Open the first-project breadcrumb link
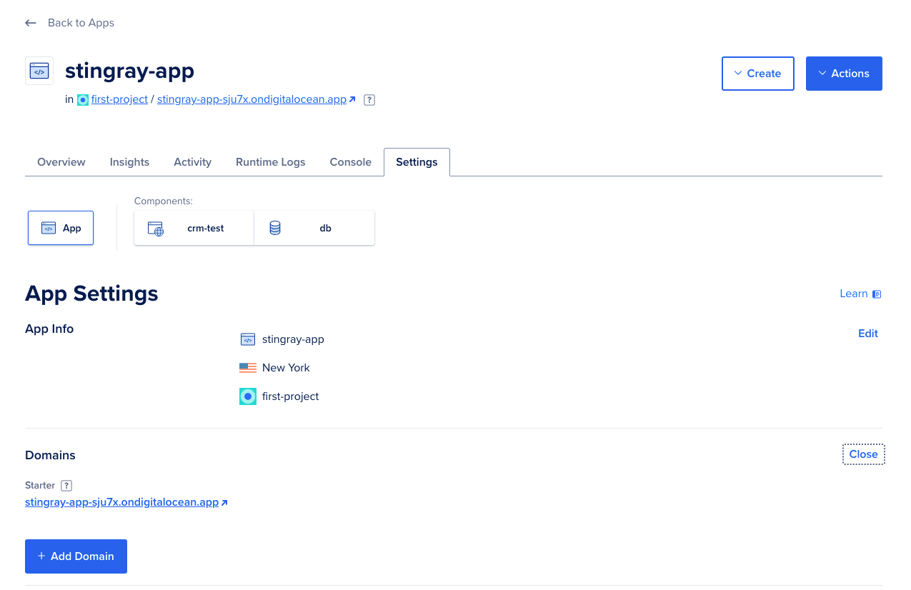Viewport: 911px width, 590px height. [119, 100]
